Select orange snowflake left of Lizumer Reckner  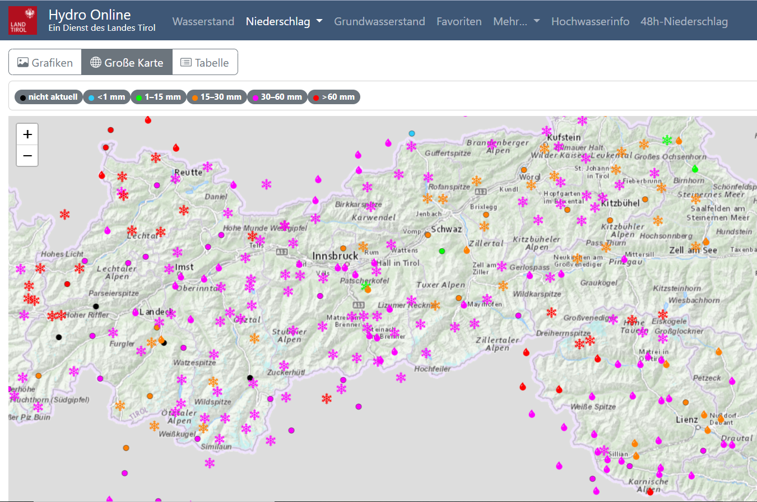pos(435,305)
